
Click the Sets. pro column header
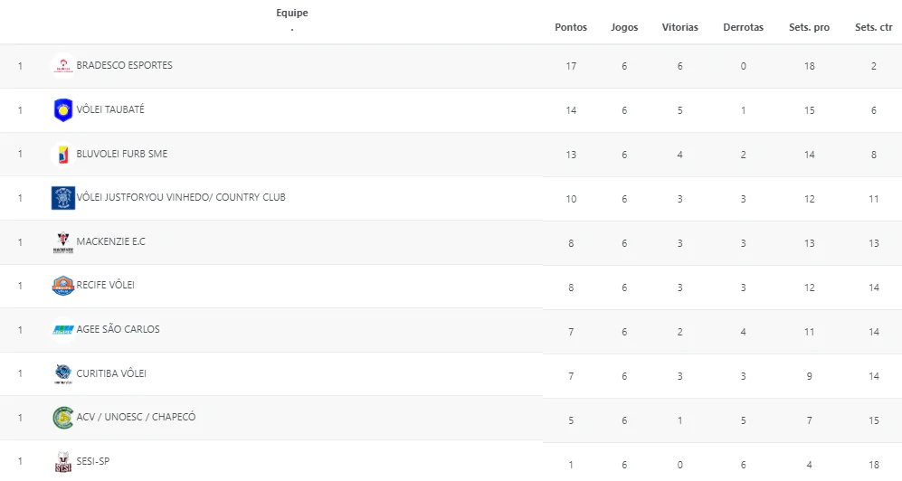pos(809,27)
